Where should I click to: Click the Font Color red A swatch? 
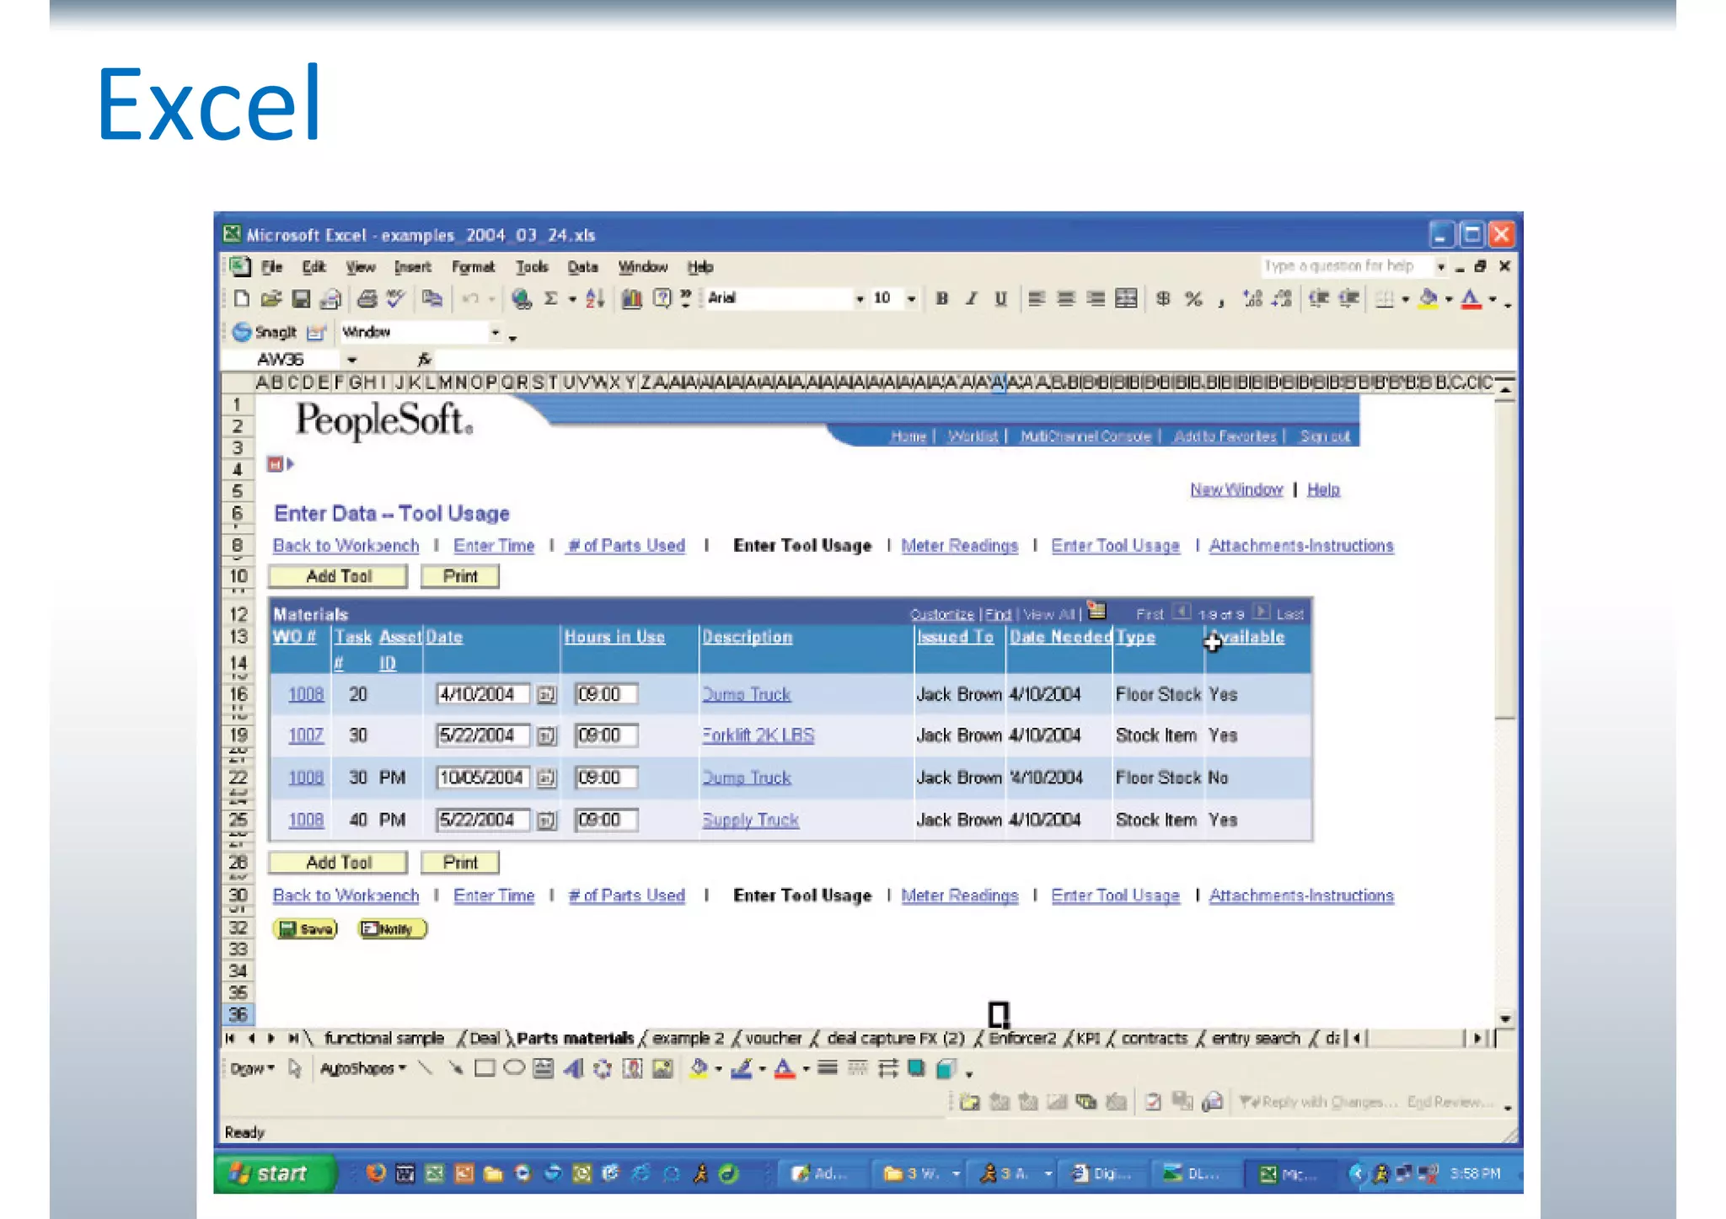pyautogui.click(x=1471, y=299)
